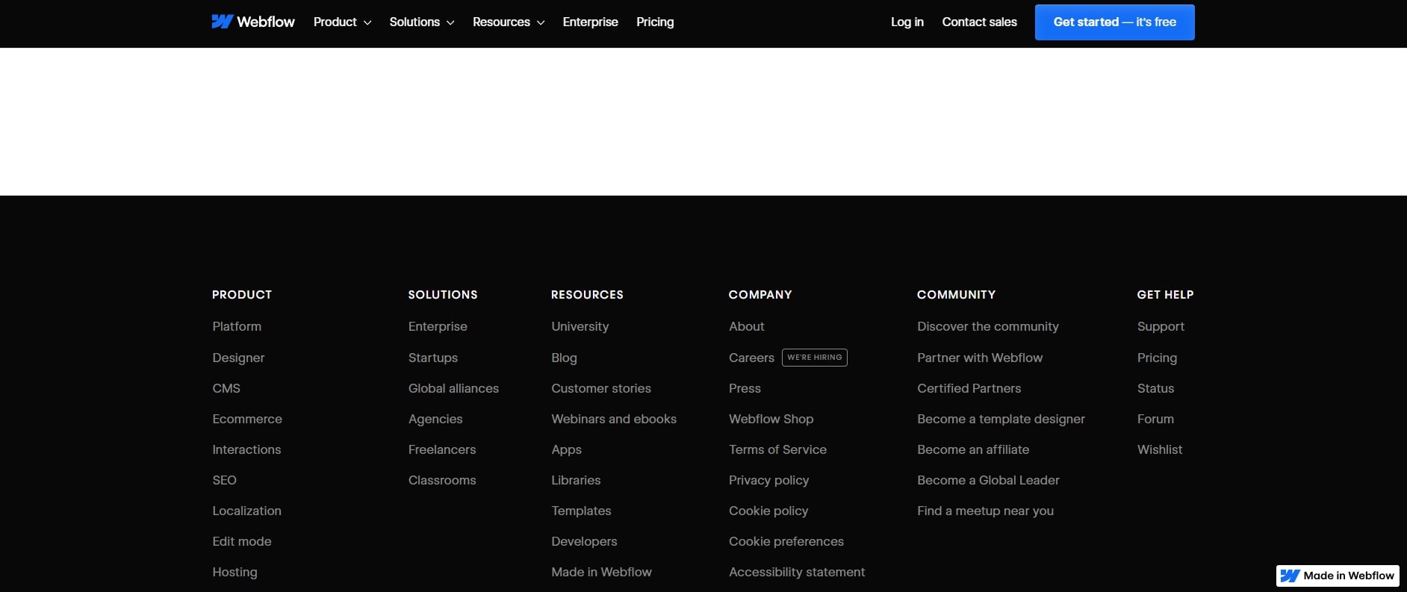1407x592 pixels.
Task: Check Status footer link
Action: coord(1155,388)
